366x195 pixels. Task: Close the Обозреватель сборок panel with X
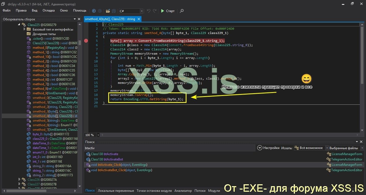79,19
